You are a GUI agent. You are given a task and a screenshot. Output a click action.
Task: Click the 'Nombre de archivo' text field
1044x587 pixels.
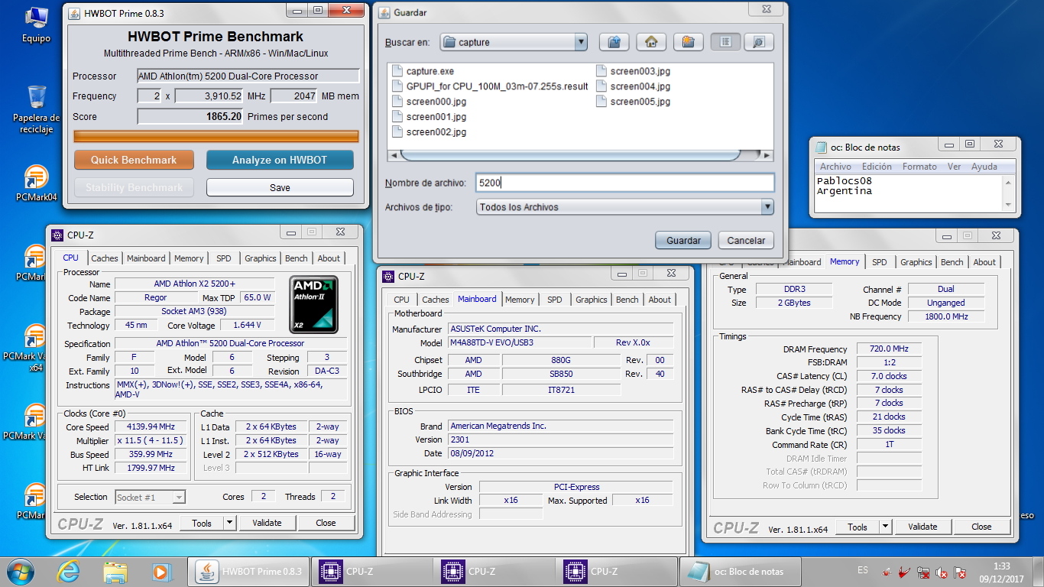point(624,183)
